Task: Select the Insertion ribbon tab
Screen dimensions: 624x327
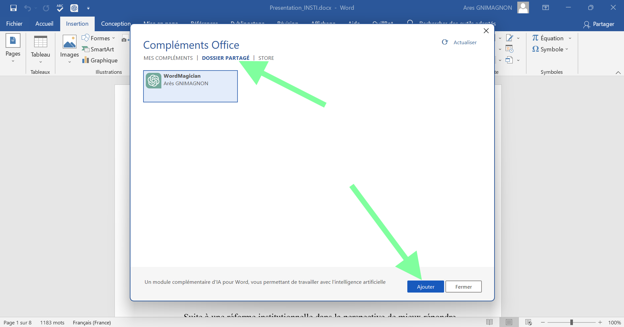Action: (x=77, y=24)
